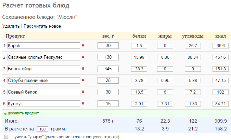Click белки field with value 38.3

pyautogui.click(x=139, y=69)
